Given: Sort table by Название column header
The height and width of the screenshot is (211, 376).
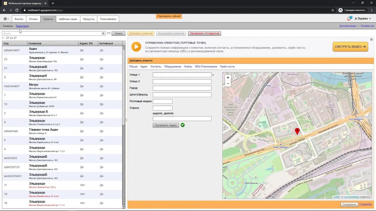Looking at the screenshot, I should pos(53,43).
